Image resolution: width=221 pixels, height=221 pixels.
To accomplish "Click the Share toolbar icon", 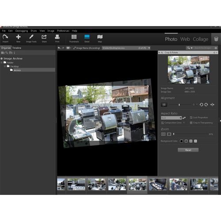I will coord(44,37).
